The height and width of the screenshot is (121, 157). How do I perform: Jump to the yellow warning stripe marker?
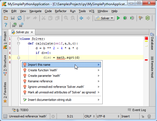(146, 41)
